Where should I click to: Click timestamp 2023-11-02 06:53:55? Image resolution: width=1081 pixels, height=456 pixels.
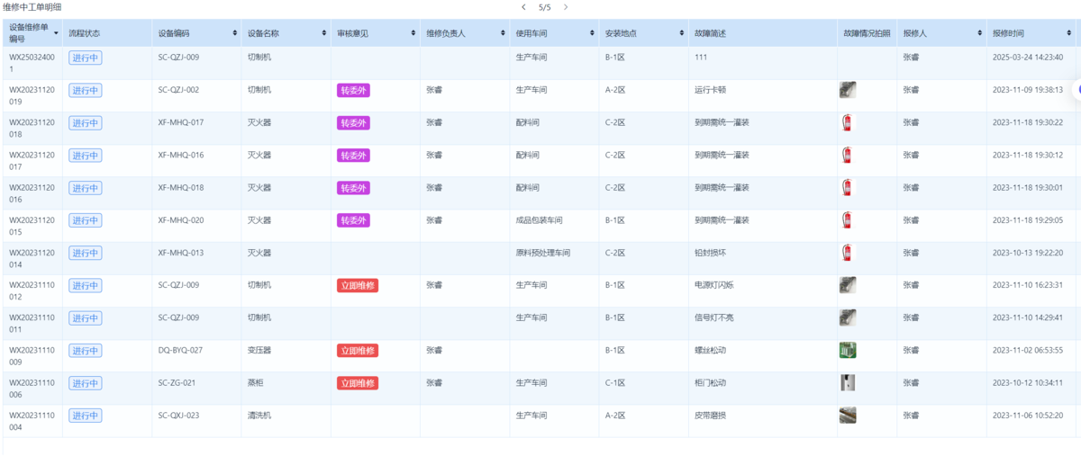point(1028,350)
